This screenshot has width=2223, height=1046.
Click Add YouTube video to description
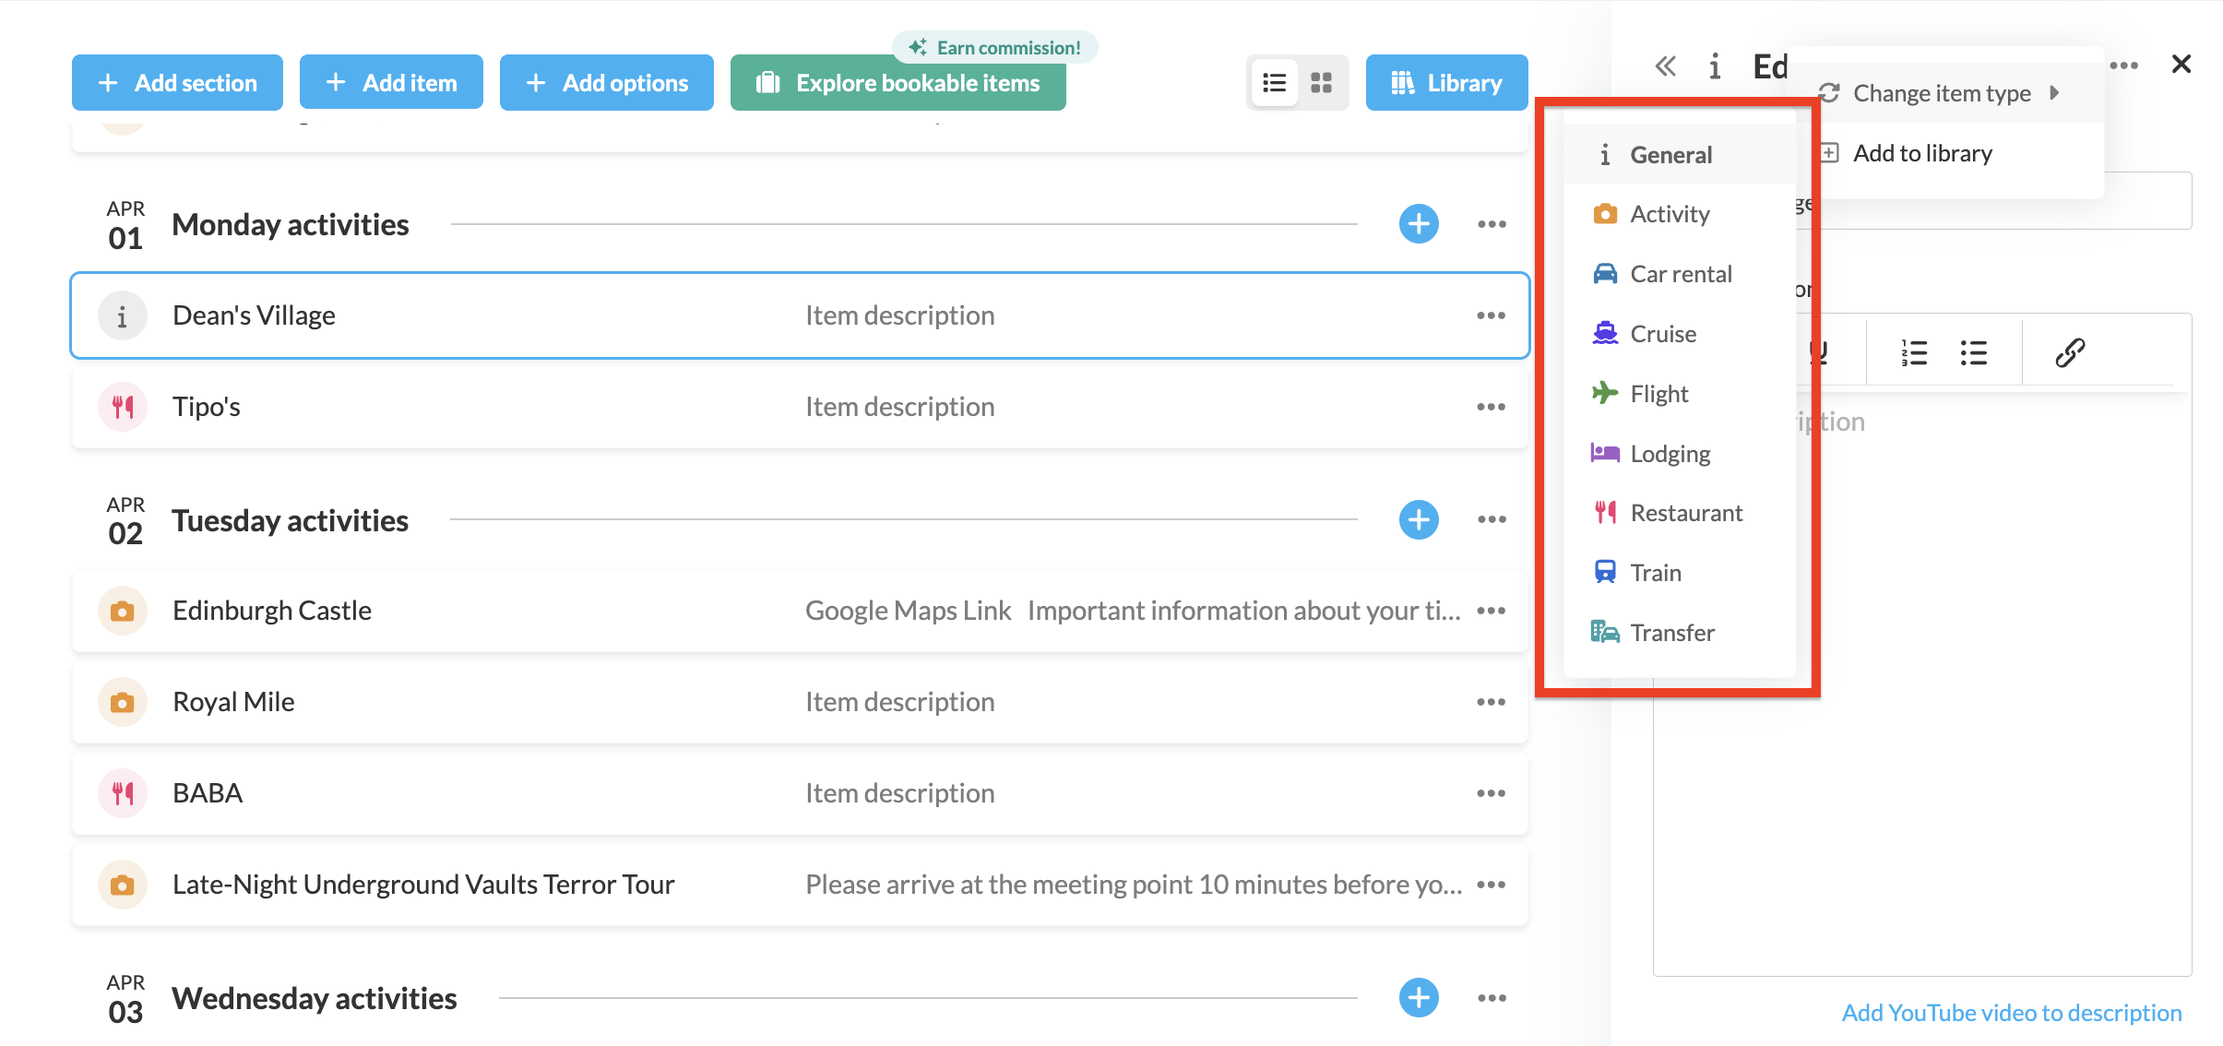pyautogui.click(x=2011, y=1013)
